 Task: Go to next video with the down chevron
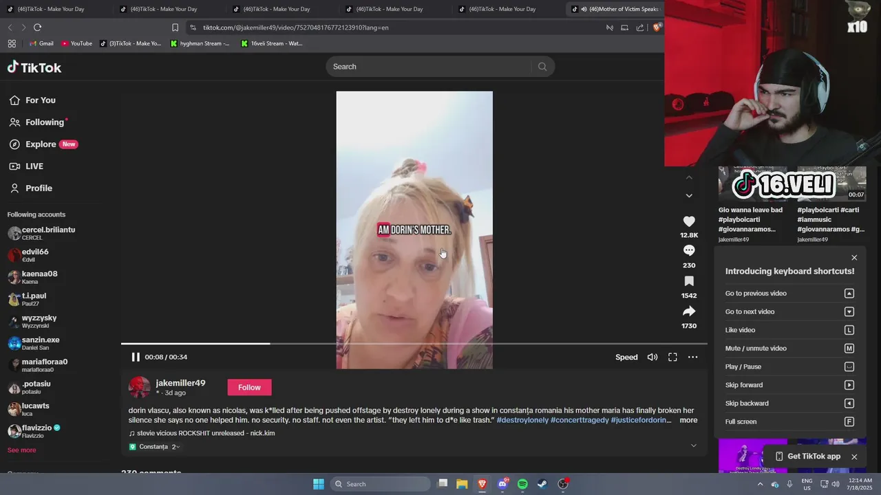click(689, 196)
